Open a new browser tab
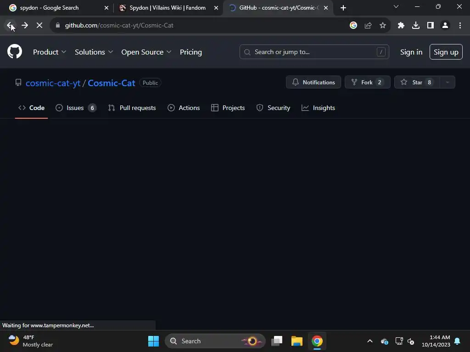The image size is (470, 352). pyautogui.click(x=343, y=8)
